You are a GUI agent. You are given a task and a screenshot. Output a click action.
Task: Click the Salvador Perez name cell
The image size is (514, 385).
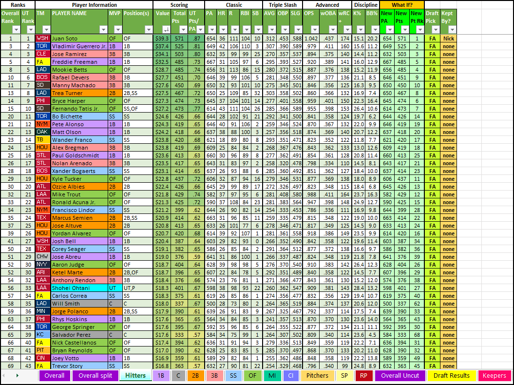(x=79, y=335)
